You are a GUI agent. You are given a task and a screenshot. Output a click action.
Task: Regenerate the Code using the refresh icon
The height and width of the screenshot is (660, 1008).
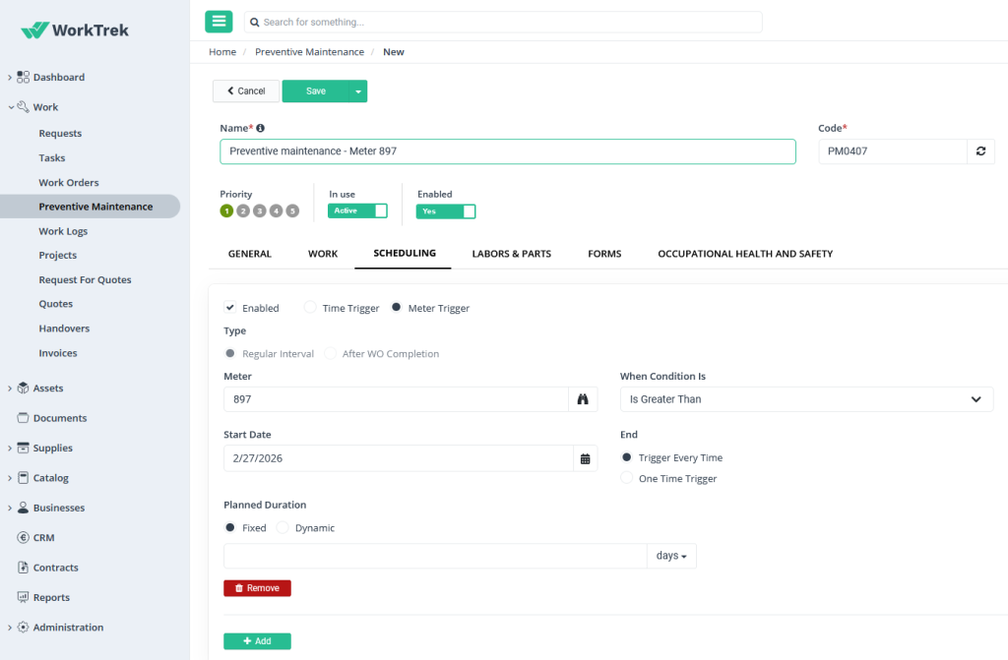[x=979, y=150]
